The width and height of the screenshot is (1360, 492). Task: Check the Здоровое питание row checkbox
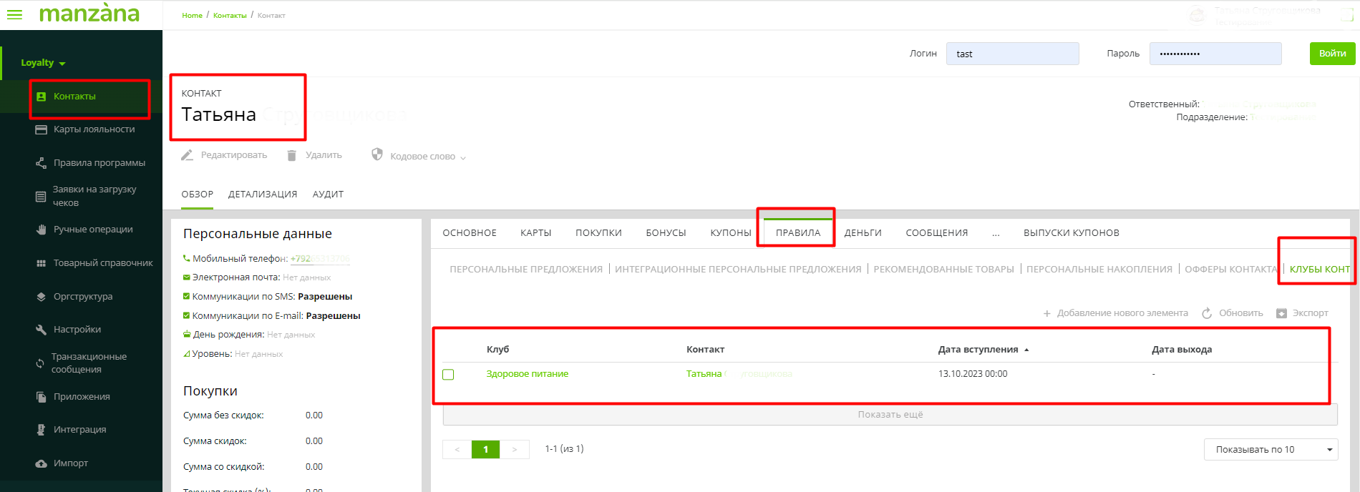click(x=448, y=375)
